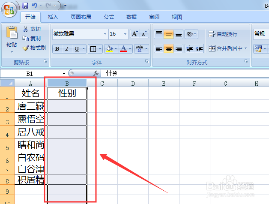Apply the yellow fill color bucket

109,49
